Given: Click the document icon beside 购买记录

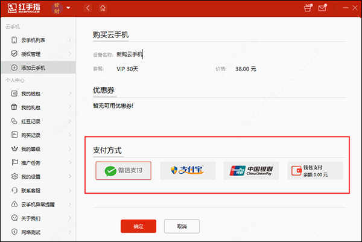Looking at the screenshot, I should pyautogui.click(x=14, y=135).
